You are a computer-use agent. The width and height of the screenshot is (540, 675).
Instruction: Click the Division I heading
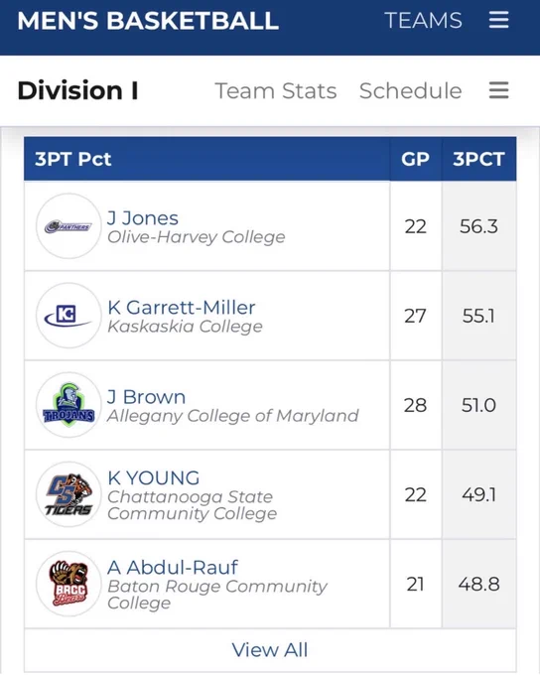[x=78, y=90]
